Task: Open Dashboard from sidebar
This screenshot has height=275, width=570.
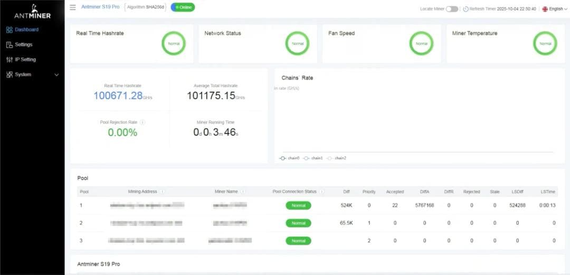Action: (x=26, y=30)
